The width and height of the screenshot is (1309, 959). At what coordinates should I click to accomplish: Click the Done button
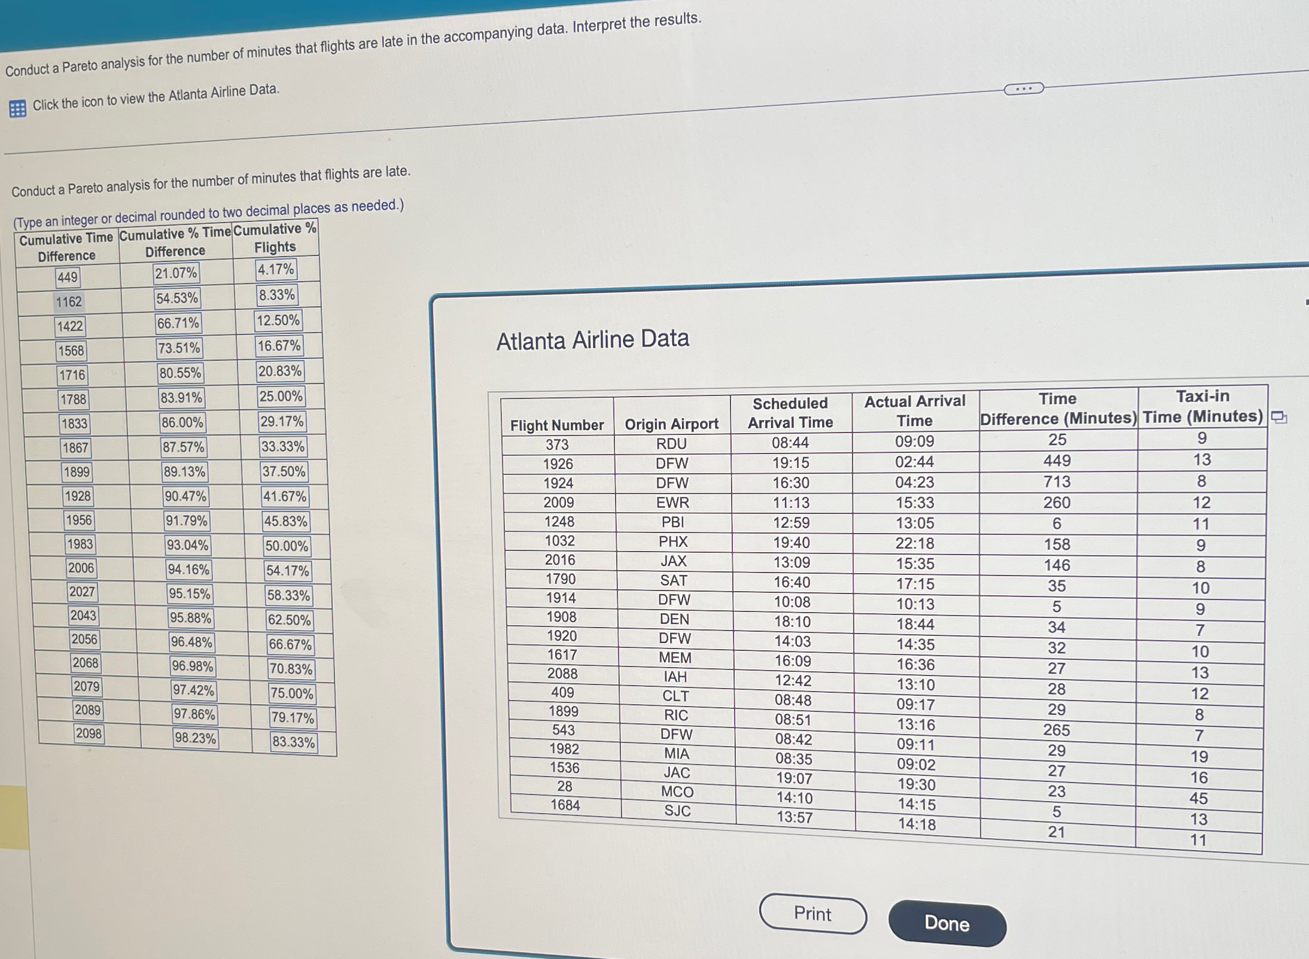point(946,923)
